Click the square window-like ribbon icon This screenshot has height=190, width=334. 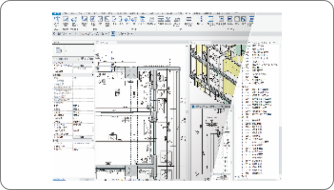tap(237, 19)
